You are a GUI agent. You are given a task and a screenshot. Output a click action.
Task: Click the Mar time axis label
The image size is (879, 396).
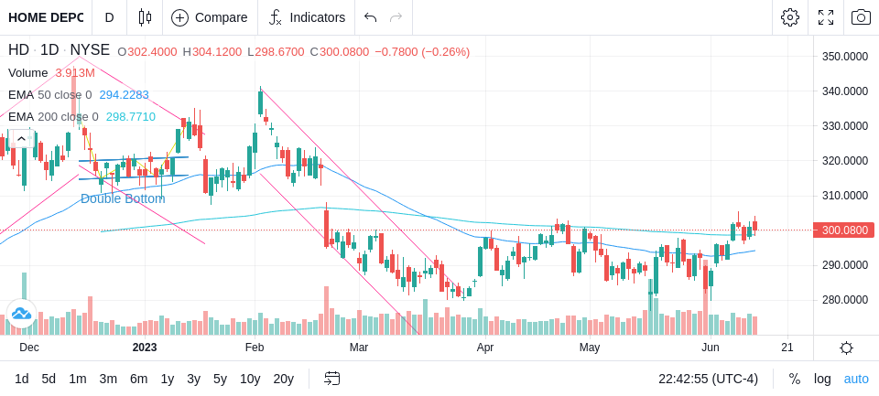359,348
